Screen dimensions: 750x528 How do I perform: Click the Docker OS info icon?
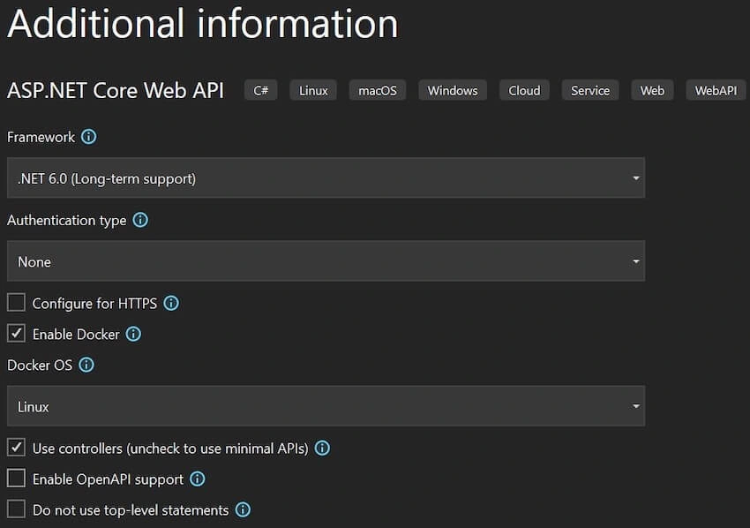pos(86,366)
